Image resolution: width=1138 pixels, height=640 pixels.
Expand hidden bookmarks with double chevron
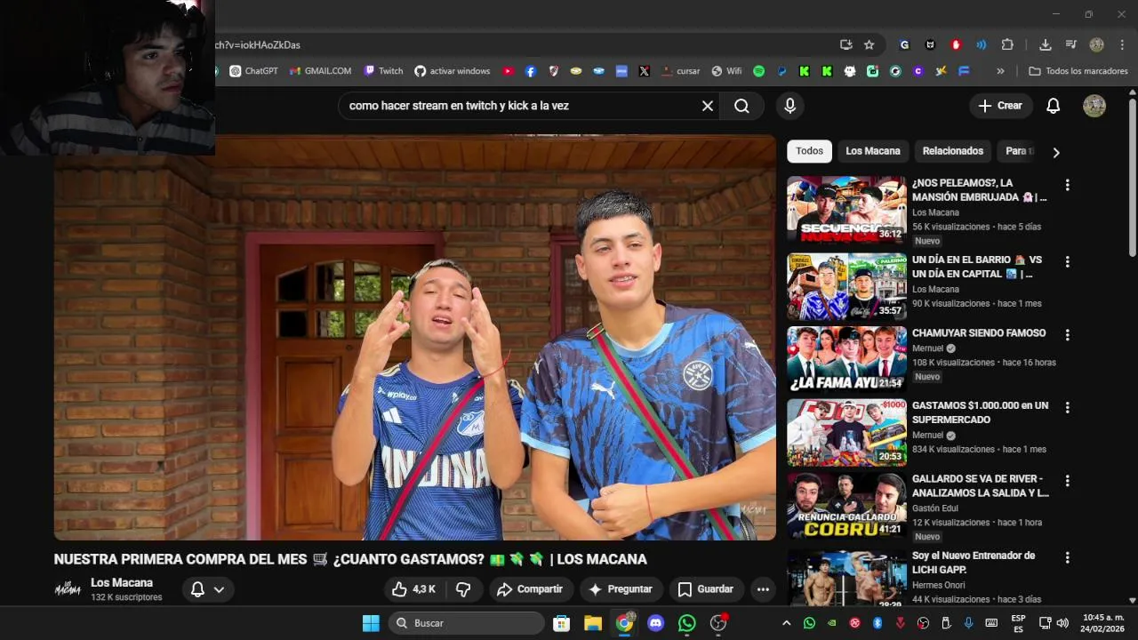click(x=1000, y=71)
